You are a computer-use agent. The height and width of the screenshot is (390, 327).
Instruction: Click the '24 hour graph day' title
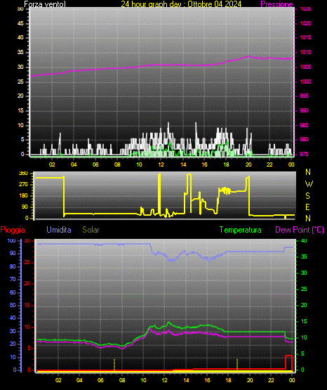pos(181,4)
